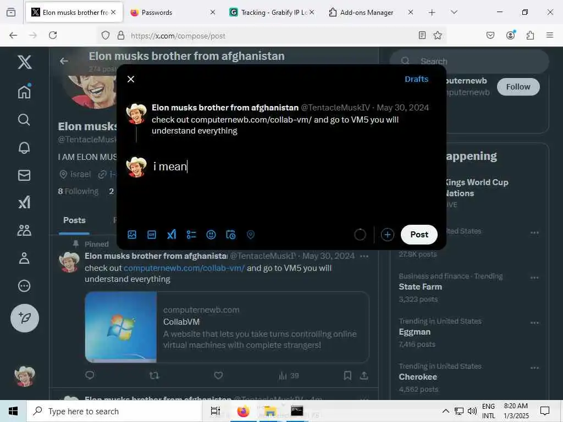
Task: Open the Eggman trending topic
Action: click(415, 332)
